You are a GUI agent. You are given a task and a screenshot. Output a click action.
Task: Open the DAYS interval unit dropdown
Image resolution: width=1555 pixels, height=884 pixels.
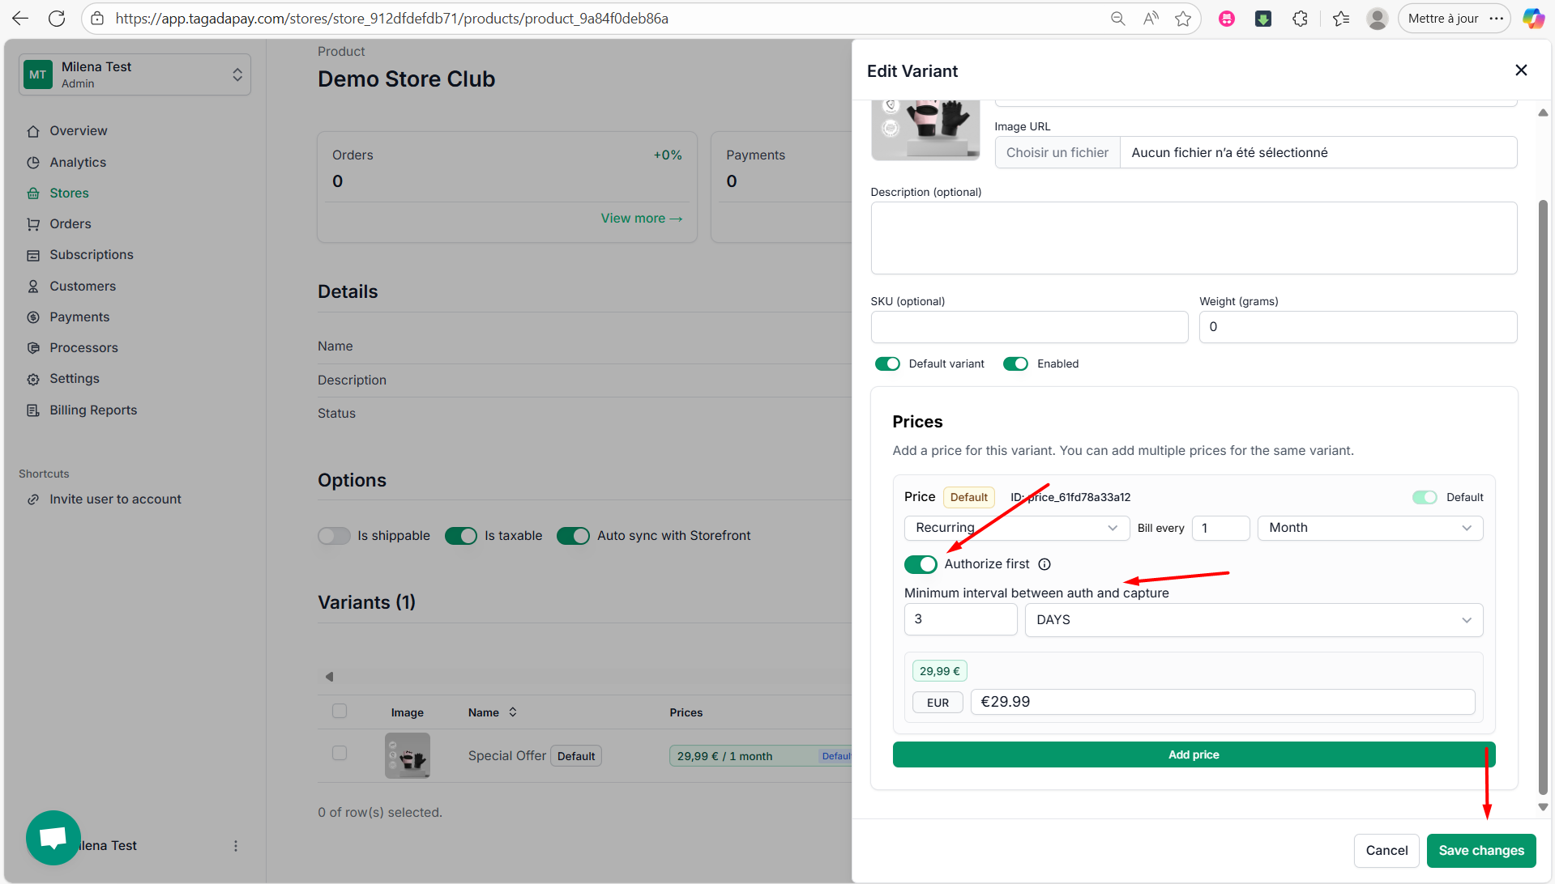(1254, 620)
